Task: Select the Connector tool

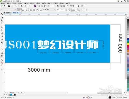Action: click(x=2, y=49)
